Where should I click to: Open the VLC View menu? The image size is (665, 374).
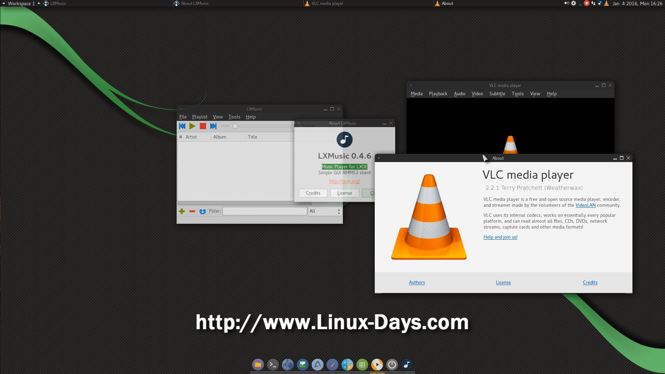tap(535, 93)
